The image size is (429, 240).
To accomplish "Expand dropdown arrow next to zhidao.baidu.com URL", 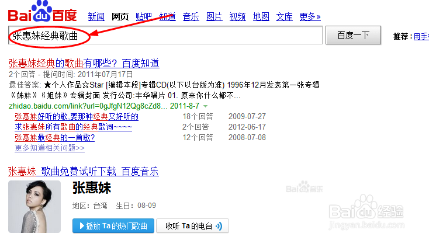I will click(x=206, y=106).
